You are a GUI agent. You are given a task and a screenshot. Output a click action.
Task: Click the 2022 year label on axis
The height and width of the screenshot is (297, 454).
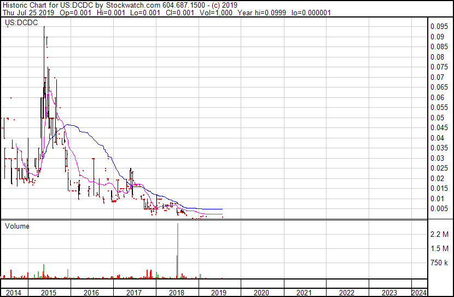click(347, 293)
